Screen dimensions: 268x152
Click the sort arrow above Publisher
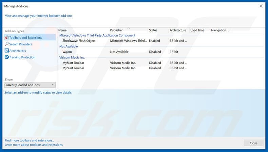pos(129,28)
